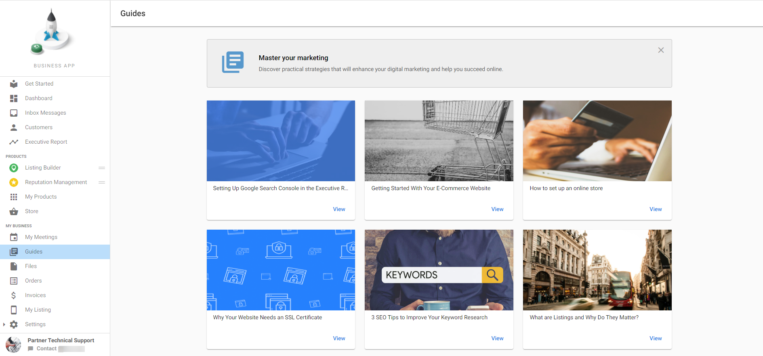Screen dimensions: 763x356
Task: Click 'What are Listings and Why Do They Matter?' title
Action: point(584,317)
